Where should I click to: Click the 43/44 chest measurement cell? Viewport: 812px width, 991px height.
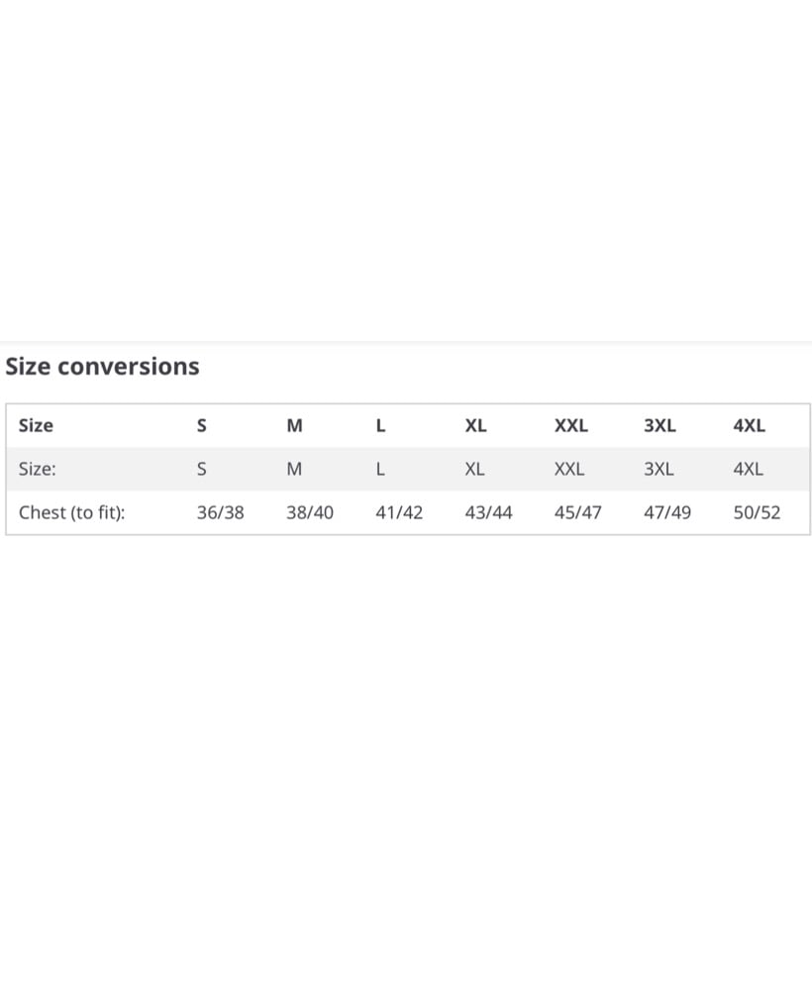click(x=489, y=512)
